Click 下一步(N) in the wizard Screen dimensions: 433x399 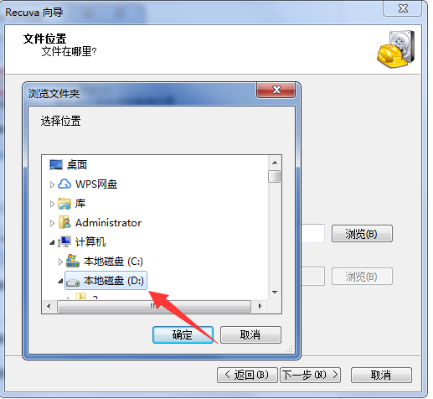pyautogui.click(x=310, y=375)
